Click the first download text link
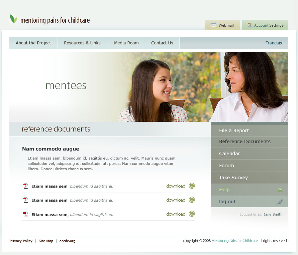298x255 pixels. point(176,186)
